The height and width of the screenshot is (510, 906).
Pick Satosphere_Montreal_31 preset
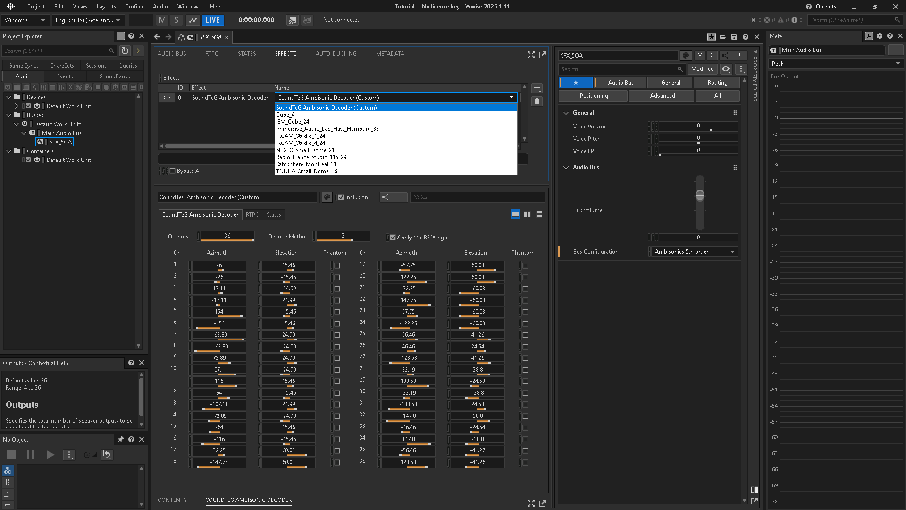pos(396,164)
